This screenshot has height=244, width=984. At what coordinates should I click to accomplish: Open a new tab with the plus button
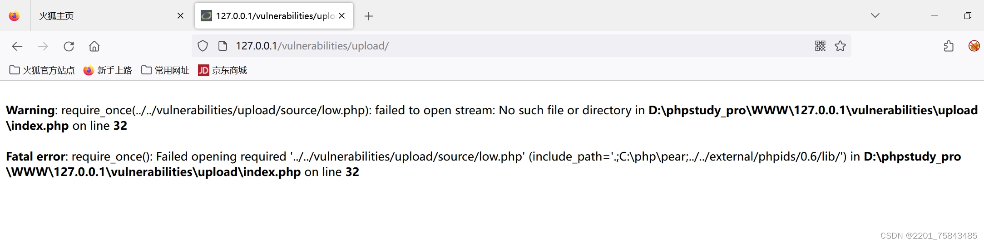point(369,16)
